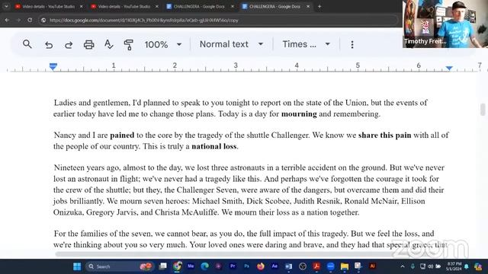Screen dimensions: 488x274
Task: Reload the current page
Action: (x=30, y=21)
